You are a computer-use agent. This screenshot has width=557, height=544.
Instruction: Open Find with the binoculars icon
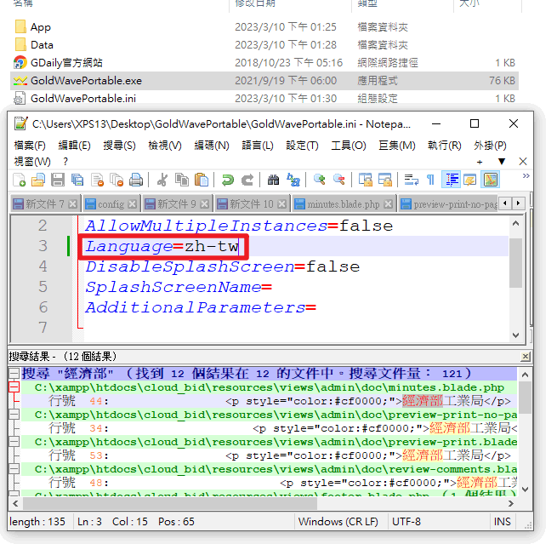point(273,180)
